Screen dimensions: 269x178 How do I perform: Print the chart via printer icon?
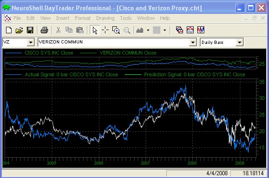coord(44,30)
